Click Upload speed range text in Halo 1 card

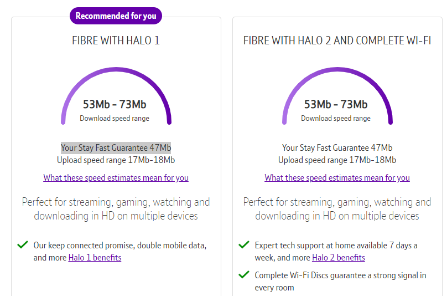(116, 160)
